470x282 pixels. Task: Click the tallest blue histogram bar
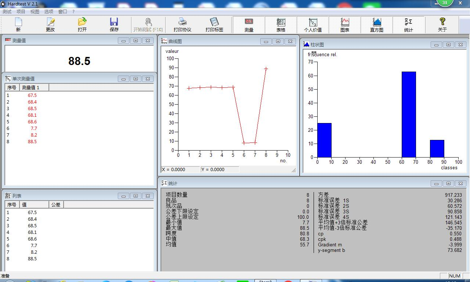pos(409,114)
